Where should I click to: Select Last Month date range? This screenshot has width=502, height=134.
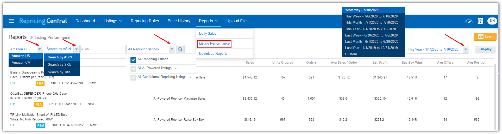(x=373, y=41)
